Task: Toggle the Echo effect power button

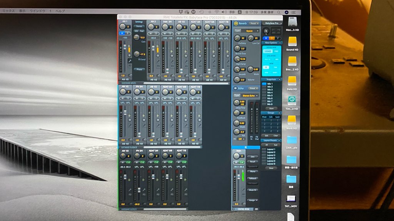Action: (235, 88)
